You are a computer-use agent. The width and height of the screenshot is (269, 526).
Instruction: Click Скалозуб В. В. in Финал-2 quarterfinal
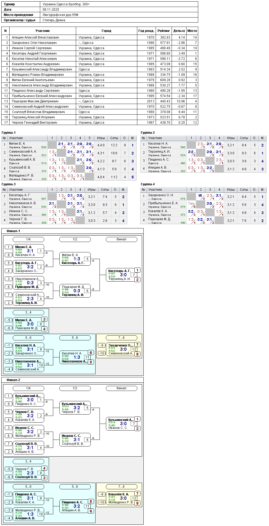click(26, 444)
